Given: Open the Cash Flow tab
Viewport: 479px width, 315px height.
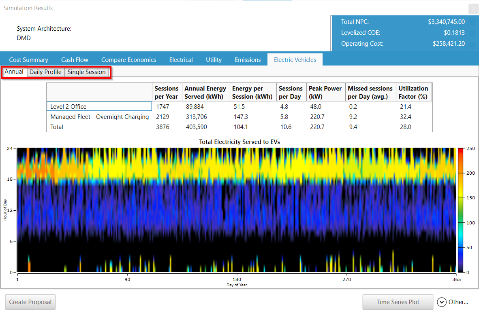Looking at the screenshot, I should coord(75,59).
